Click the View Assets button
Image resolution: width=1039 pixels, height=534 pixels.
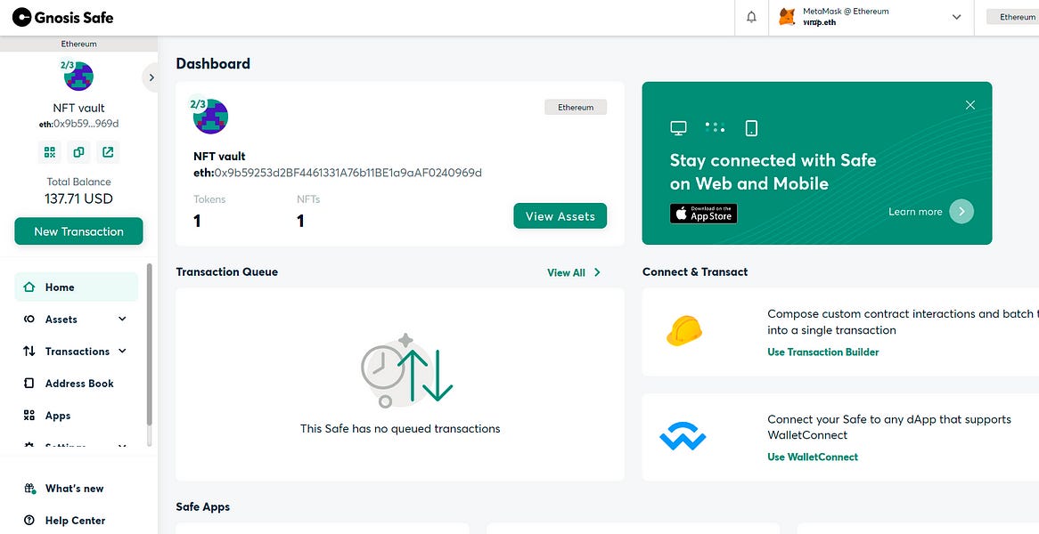(x=560, y=216)
